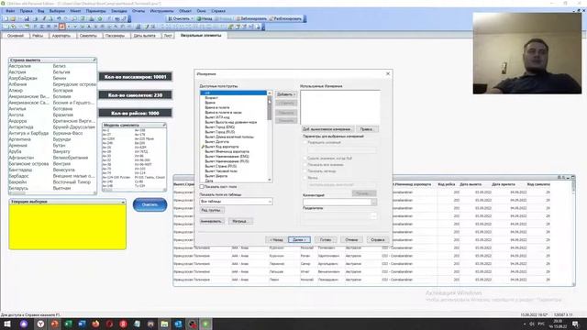Select Вылет Код аэропорта in fields list

pos(222,147)
